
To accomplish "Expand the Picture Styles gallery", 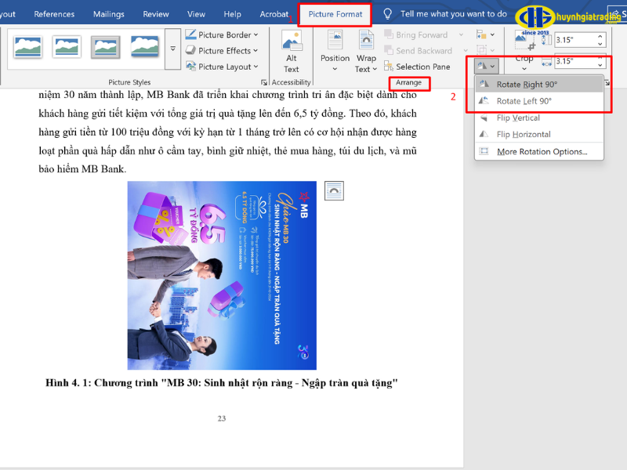I will pos(172,49).
